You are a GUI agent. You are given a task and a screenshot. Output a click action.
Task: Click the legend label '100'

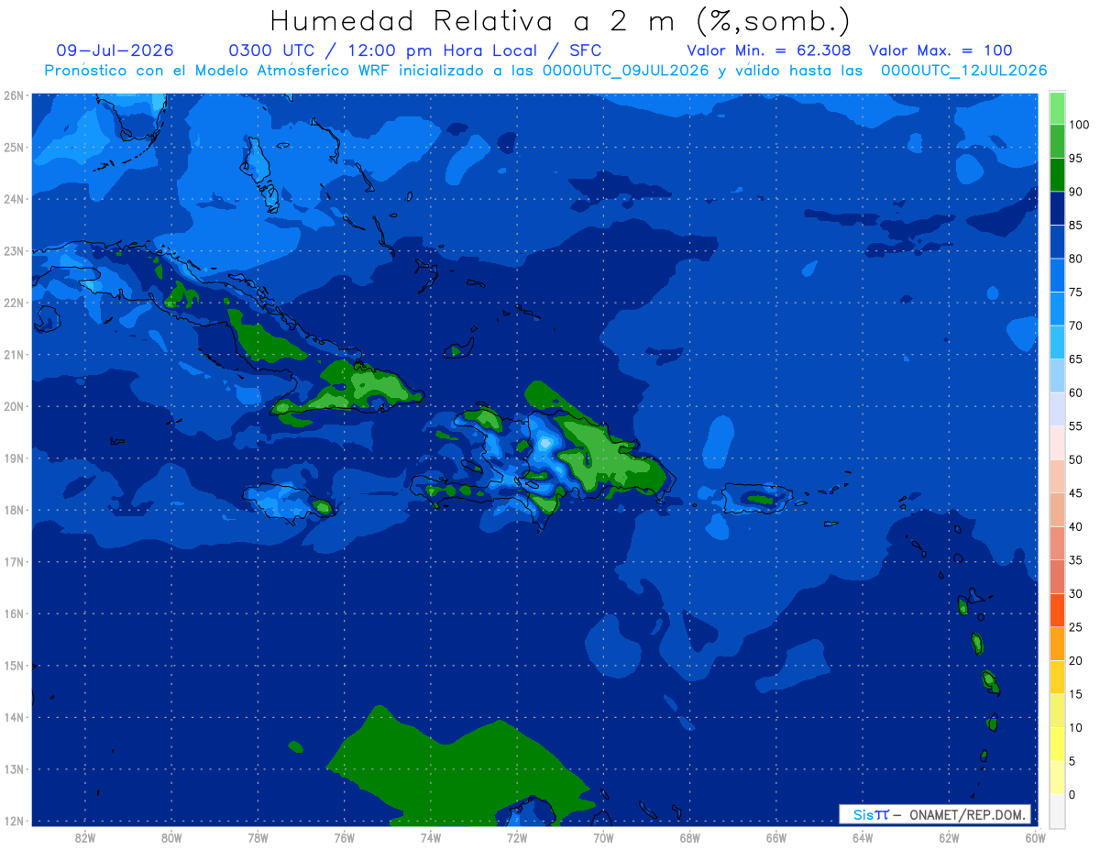tap(1078, 126)
